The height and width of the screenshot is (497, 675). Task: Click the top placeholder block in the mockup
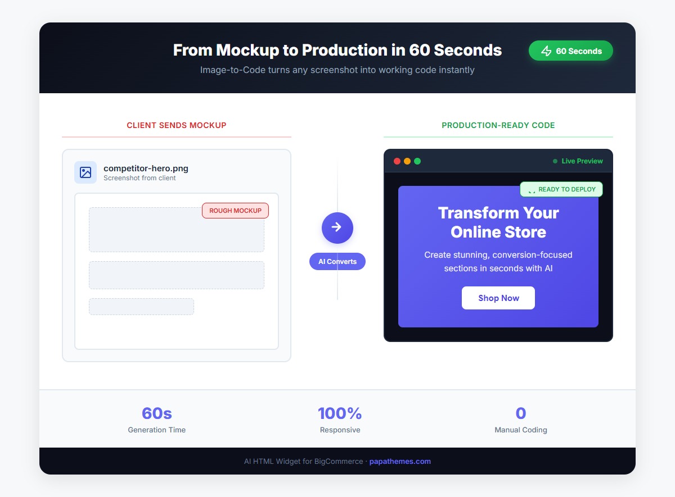tap(177, 229)
